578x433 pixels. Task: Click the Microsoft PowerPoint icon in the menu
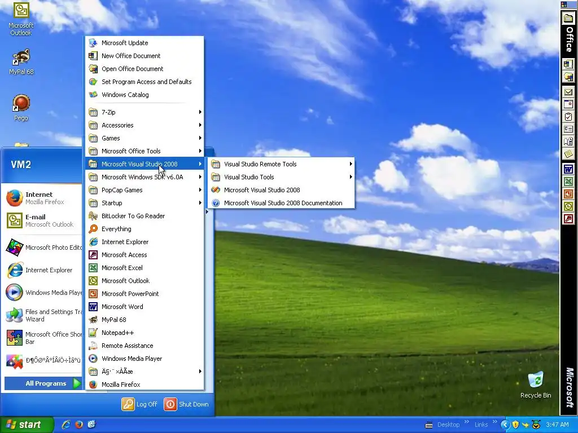pyautogui.click(x=93, y=294)
